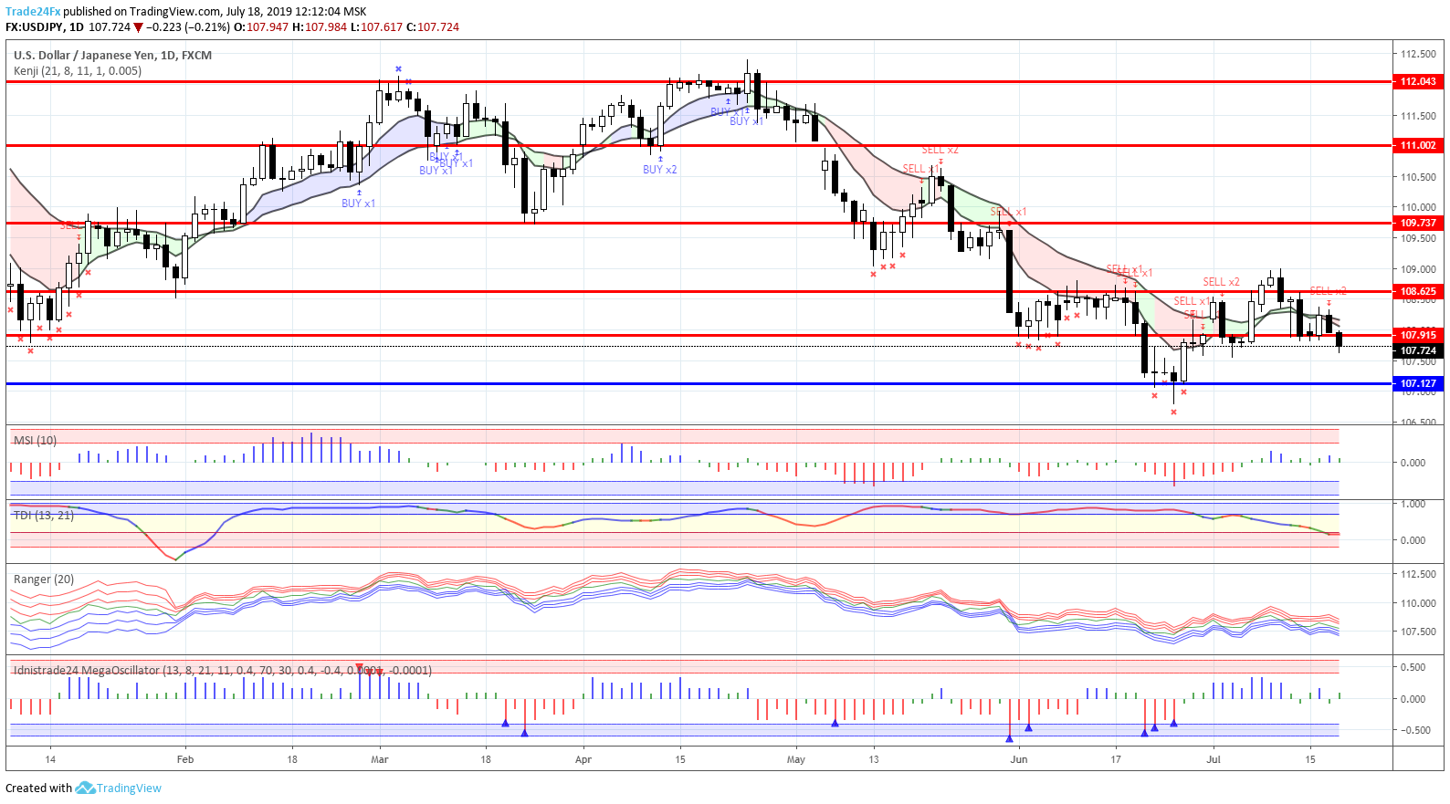Click the -0.500 MegaOscillator scale value
This screenshot has width=1450, height=804.
click(1416, 730)
